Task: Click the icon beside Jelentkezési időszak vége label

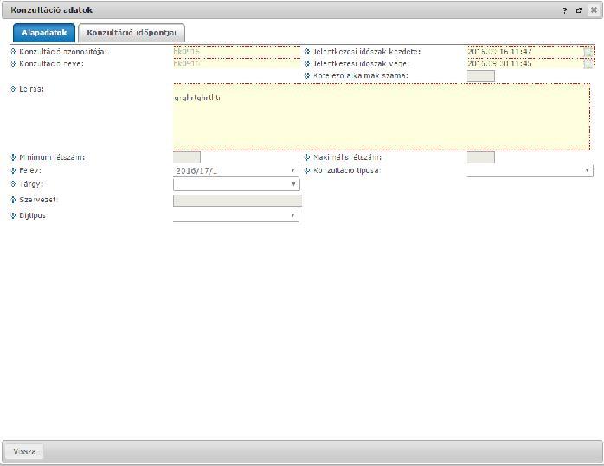Action: point(307,63)
